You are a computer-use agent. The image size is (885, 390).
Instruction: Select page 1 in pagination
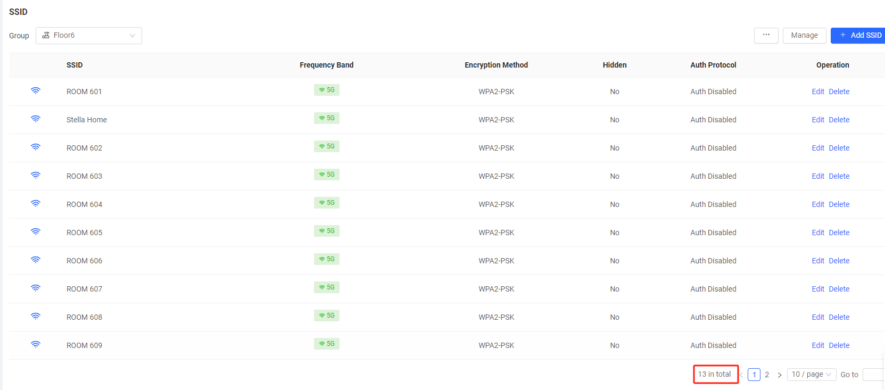(754, 375)
